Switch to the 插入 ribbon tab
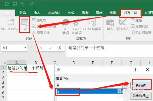 click(37, 13)
